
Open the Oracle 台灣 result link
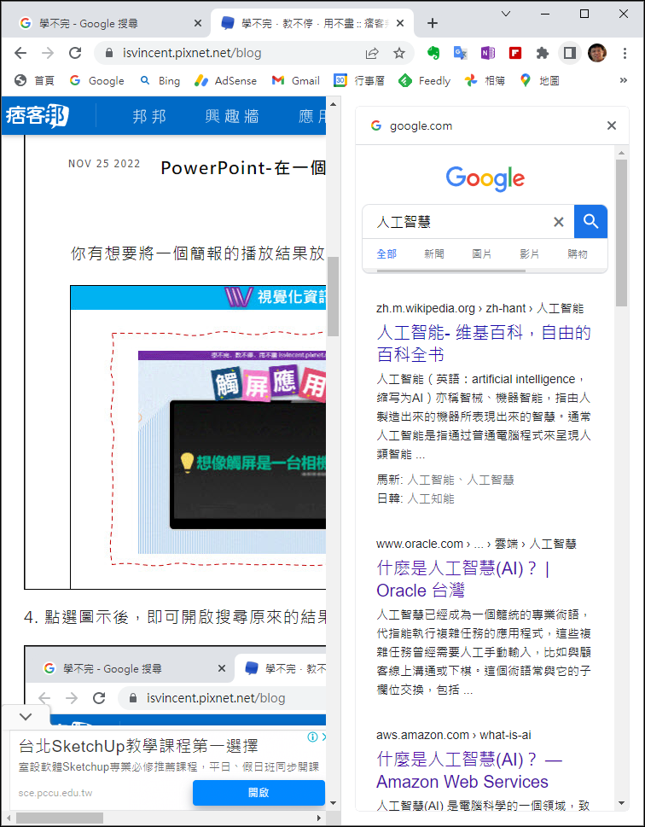(463, 579)
